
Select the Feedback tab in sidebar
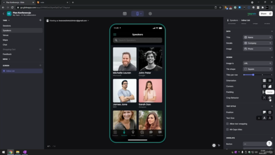click(22, 54)
